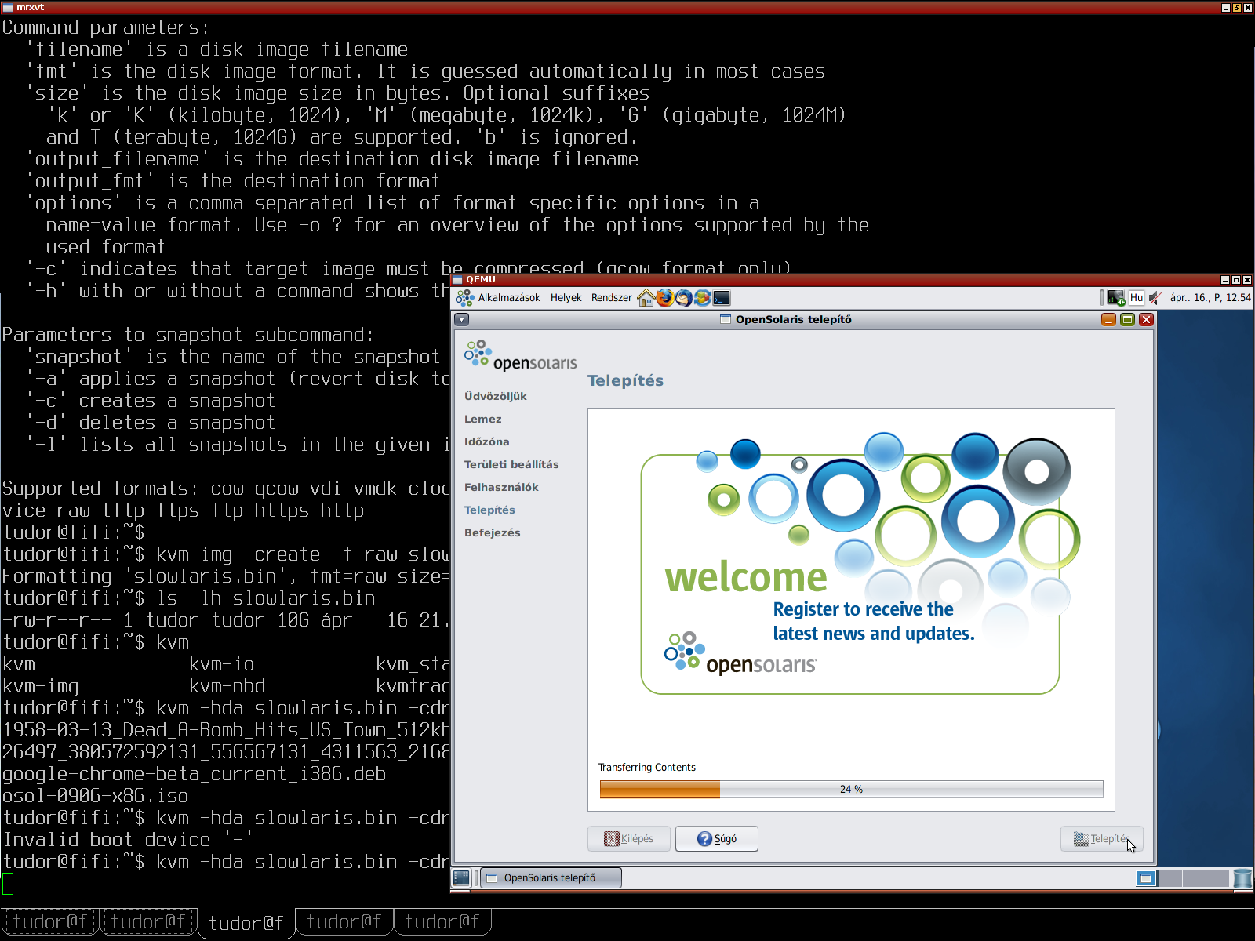Click the terminal launcher icon
1255x941 pixels.
[x=722, y=298]
